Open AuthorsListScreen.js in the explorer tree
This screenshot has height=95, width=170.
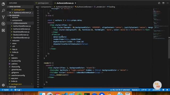coord(22,29)
